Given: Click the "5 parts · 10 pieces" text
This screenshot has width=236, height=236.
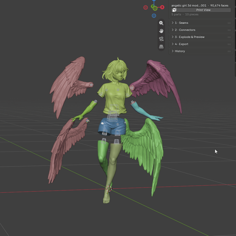Looking at the screenshot, I should [185, 15].
